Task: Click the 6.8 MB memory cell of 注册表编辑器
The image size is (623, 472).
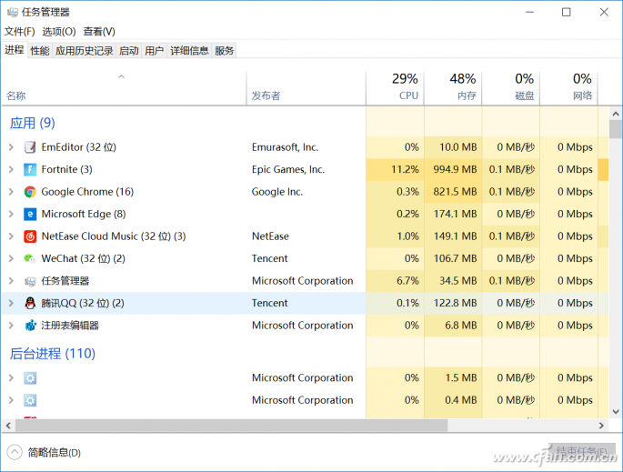Action: tap(453, 326)
